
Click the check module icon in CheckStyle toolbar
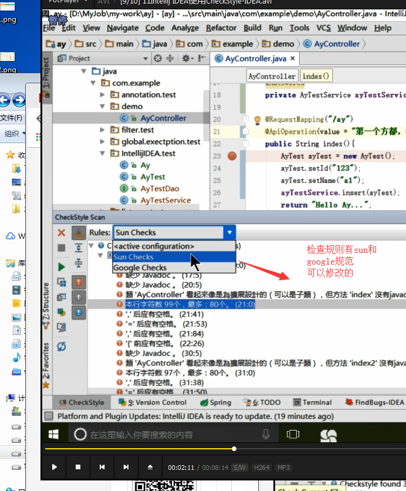click(62, 282)
